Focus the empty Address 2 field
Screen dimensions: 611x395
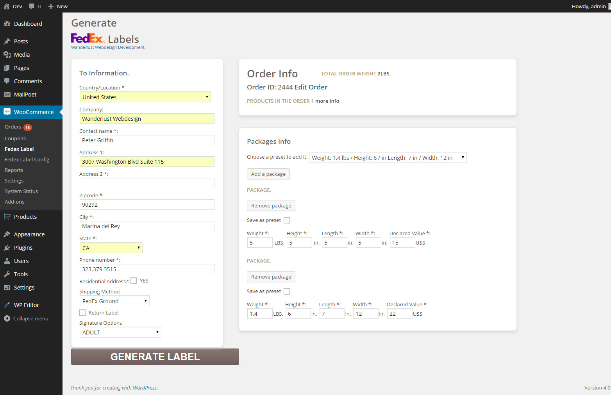tap(147, 183)
